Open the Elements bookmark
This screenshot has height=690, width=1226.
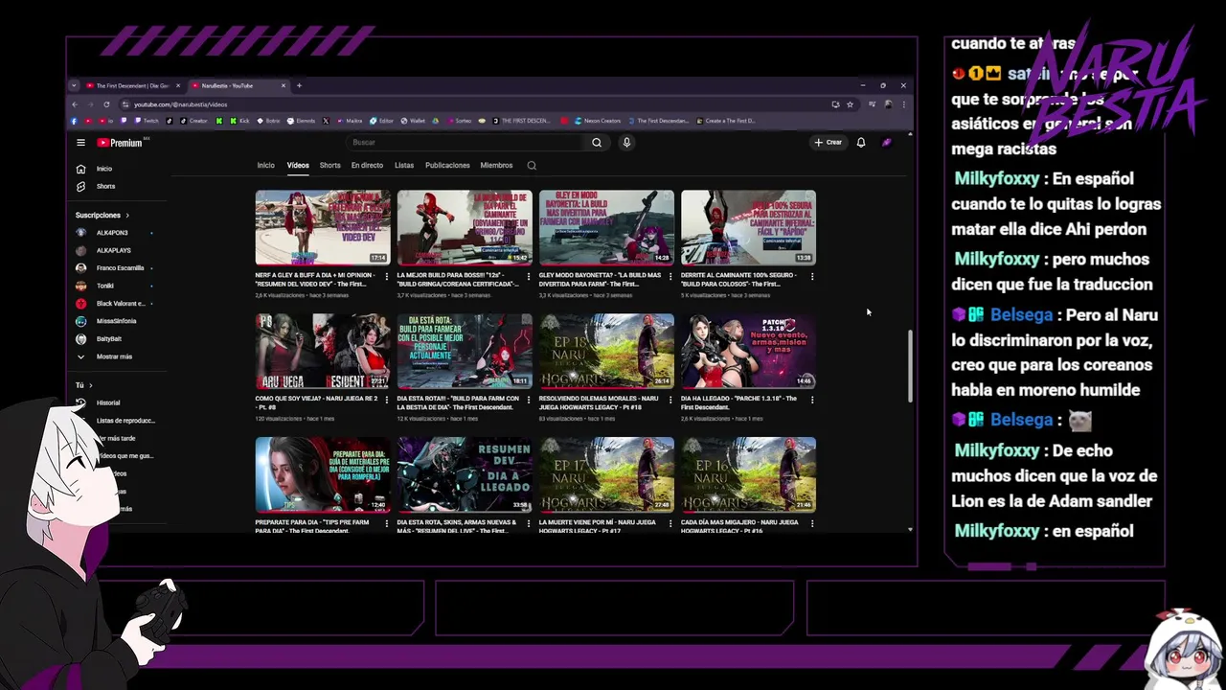tap(301, 121)
